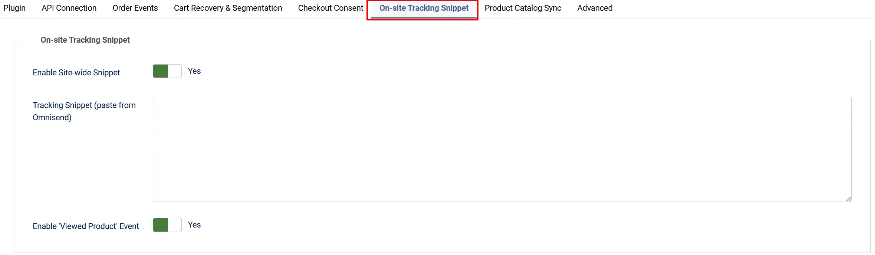This screenshot has height=255, width=875.
Task: Click the On-site Tracking Snippet section heading
Action: click(85, 40)
